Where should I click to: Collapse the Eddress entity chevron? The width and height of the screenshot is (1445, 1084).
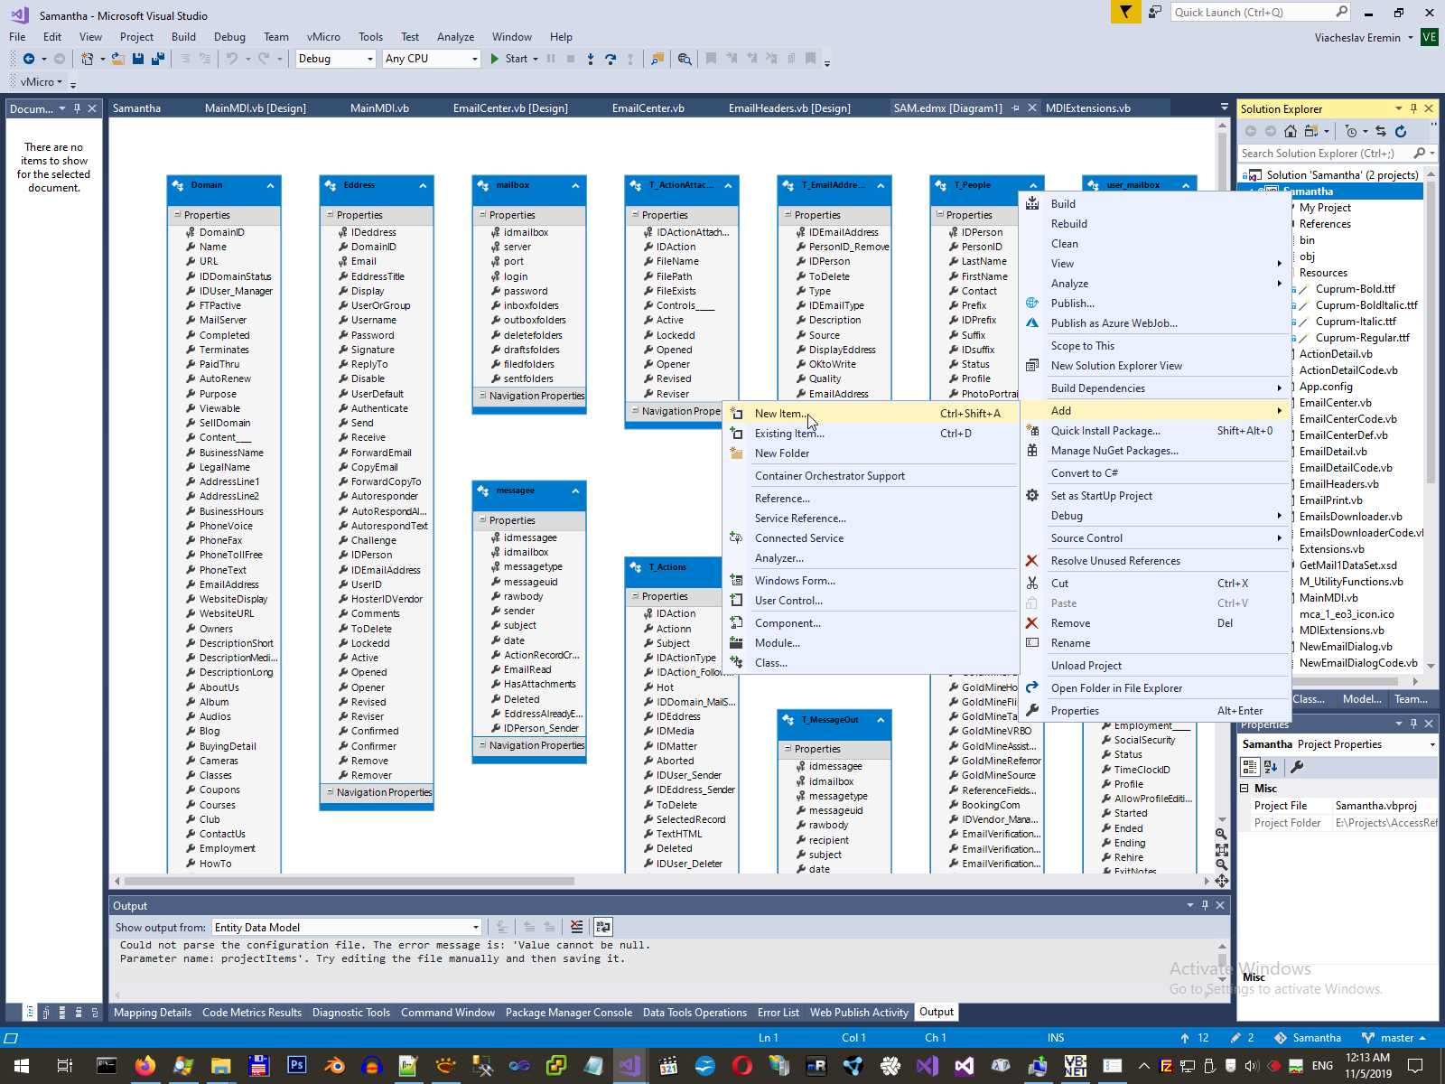[423, 185]
